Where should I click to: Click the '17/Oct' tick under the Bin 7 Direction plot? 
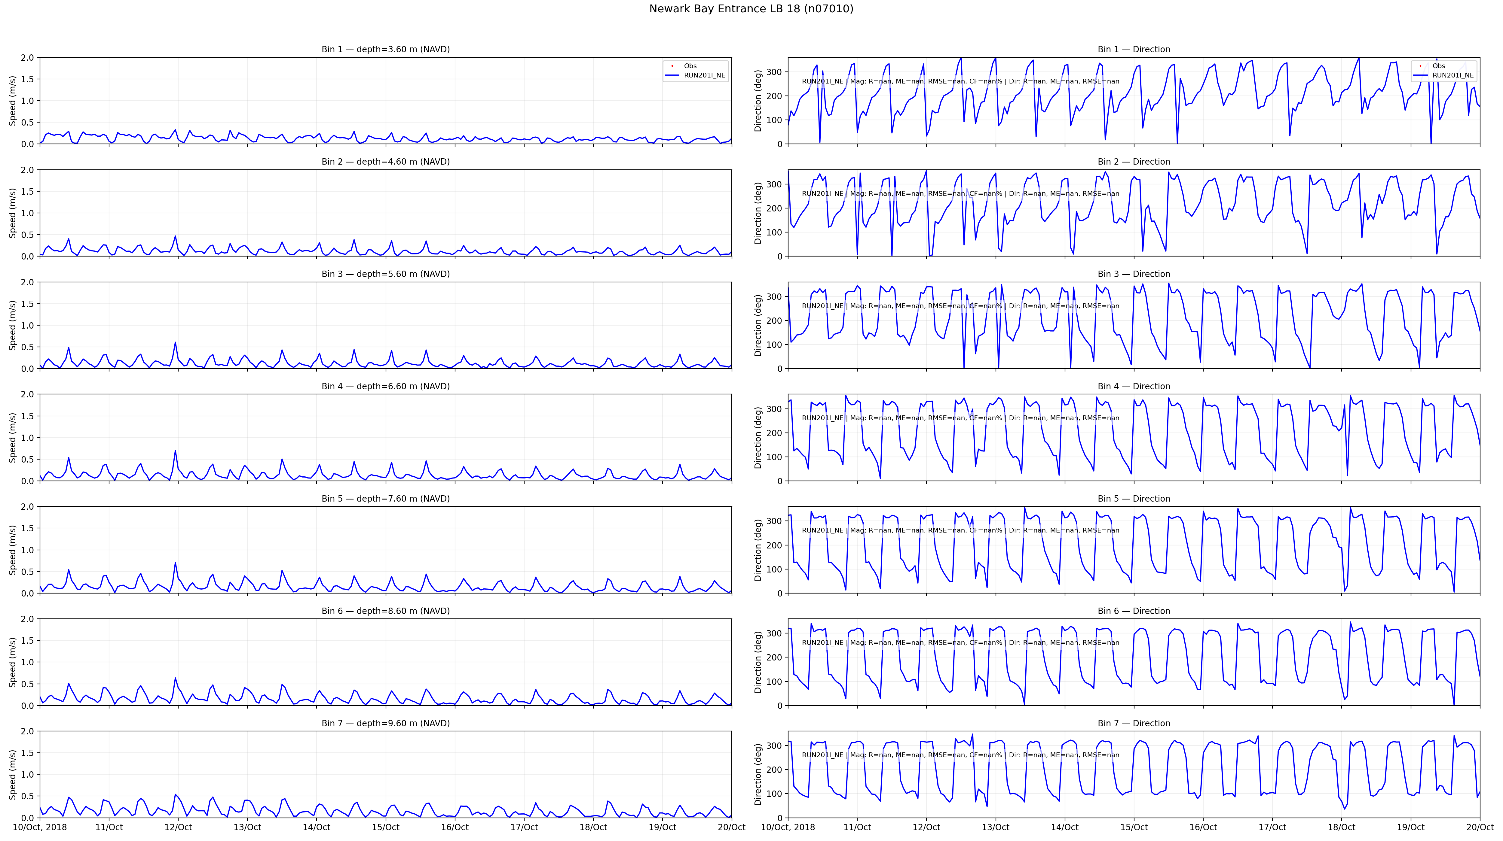1272,827
